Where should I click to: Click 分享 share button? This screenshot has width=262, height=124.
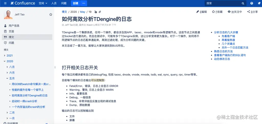(x=253, y=12)
